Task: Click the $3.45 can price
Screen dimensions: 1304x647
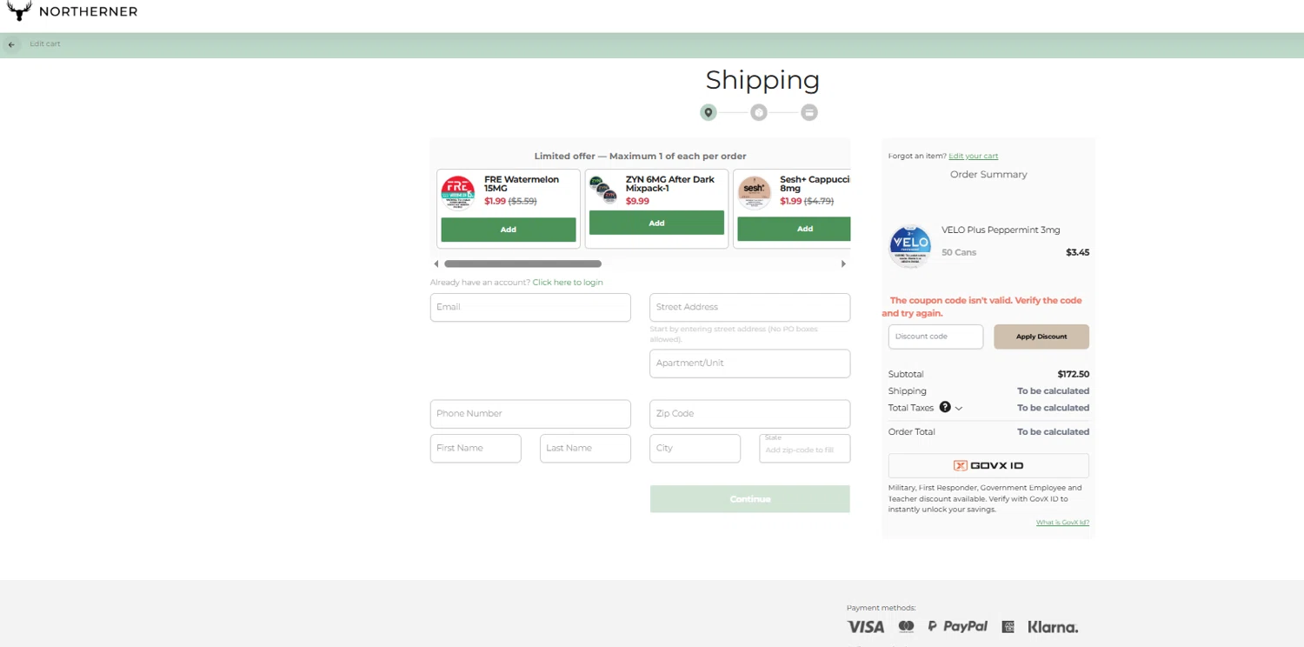Action: click(x=1077, y=252)
